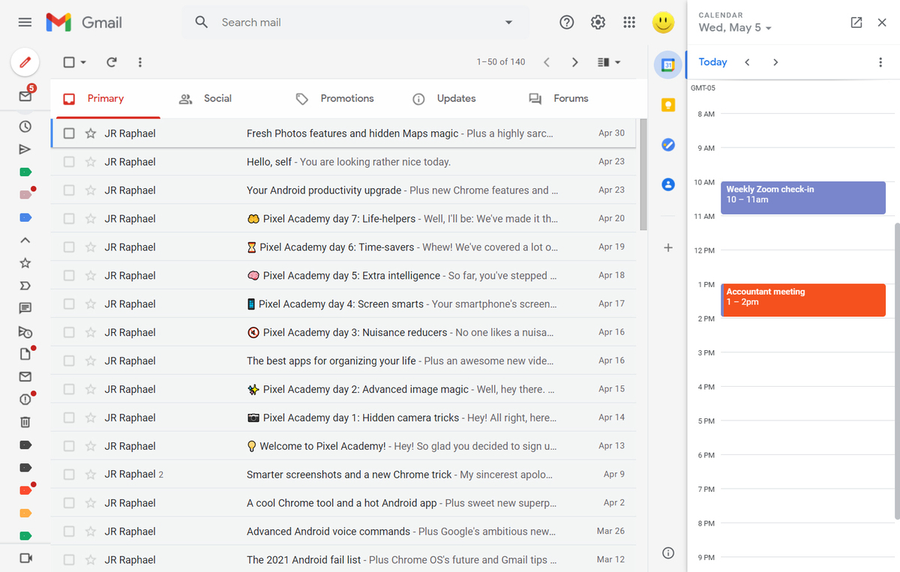Go to previous day in calendar
The width and height of the screenshot is (900, 572).
point(747,62)
